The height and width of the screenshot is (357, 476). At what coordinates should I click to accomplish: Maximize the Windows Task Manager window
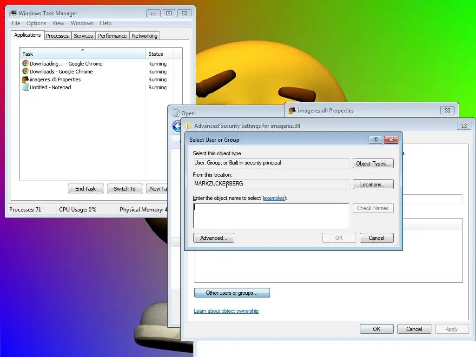click(x=169, y=13)
